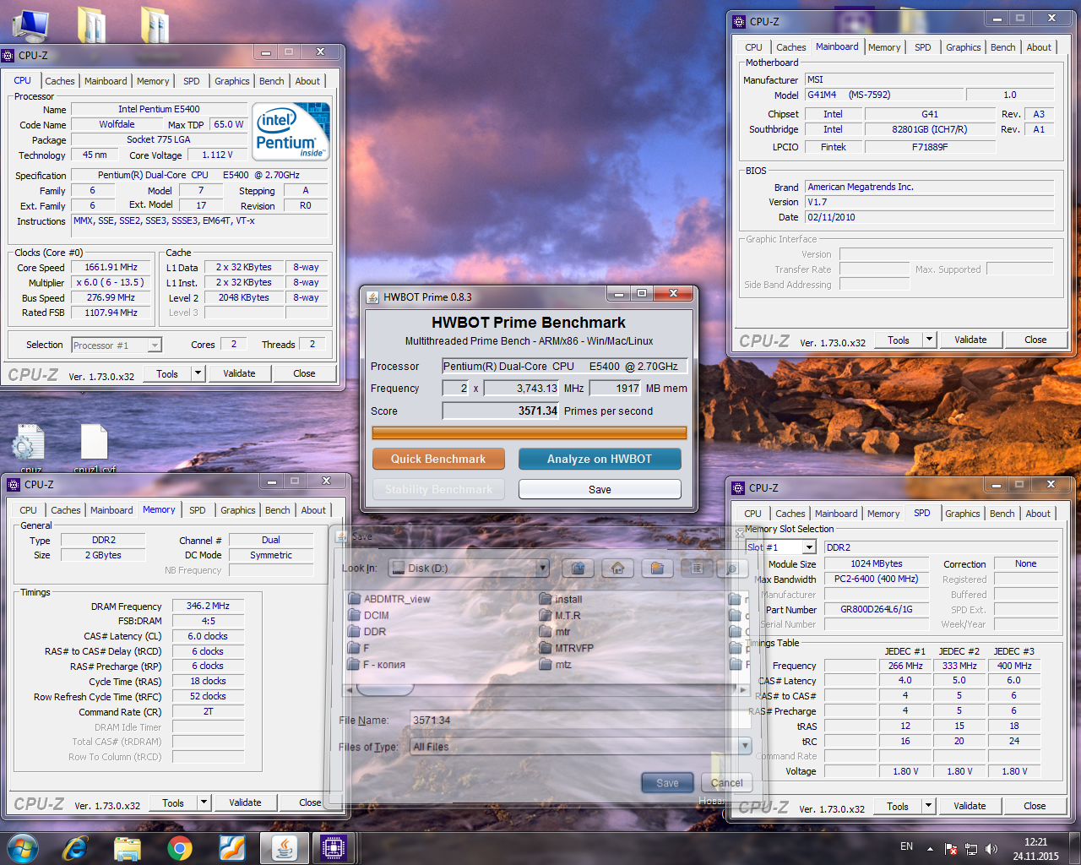Screen dimensions: 1081x865
Task: Click the blue Save button in Save dialog
Action: click(x=667, y=783)
